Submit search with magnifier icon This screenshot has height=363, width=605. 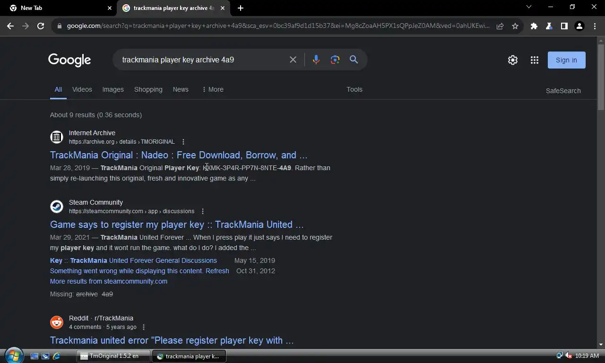354,60
